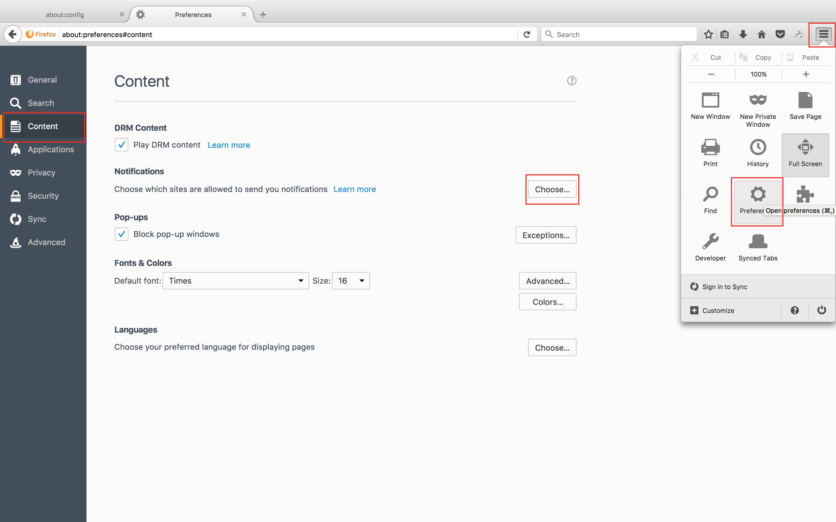
Task: Uncheck Play DRM content checkbox
Action: click(122, 145)
